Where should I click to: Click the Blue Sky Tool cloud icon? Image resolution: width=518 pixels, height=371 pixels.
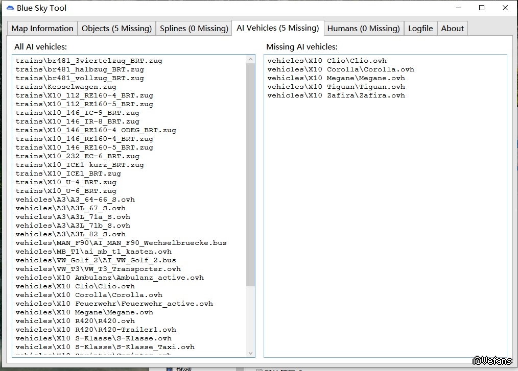tap(10, 8)
